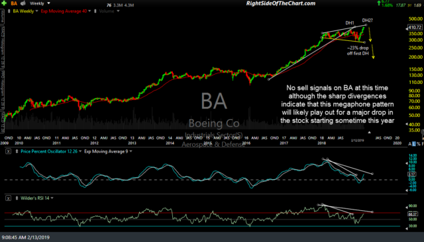The height and width of the screenshot is (242, 424).
Task: Click the arrow at top of the RSI scale
Action: click(406, 207)
